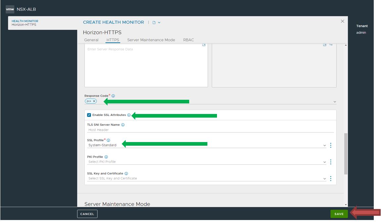The image size is (385, 222).
Task: Show info for SSL Profile
Action: point(108,140)
